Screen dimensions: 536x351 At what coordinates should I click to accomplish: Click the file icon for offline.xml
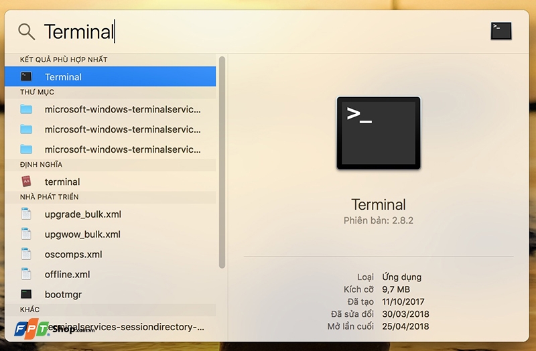click(26, 274)
